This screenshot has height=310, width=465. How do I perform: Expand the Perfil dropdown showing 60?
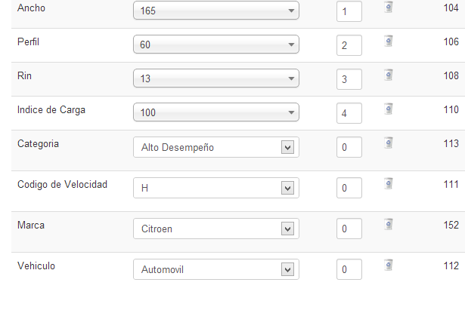[x=216, y=45]
